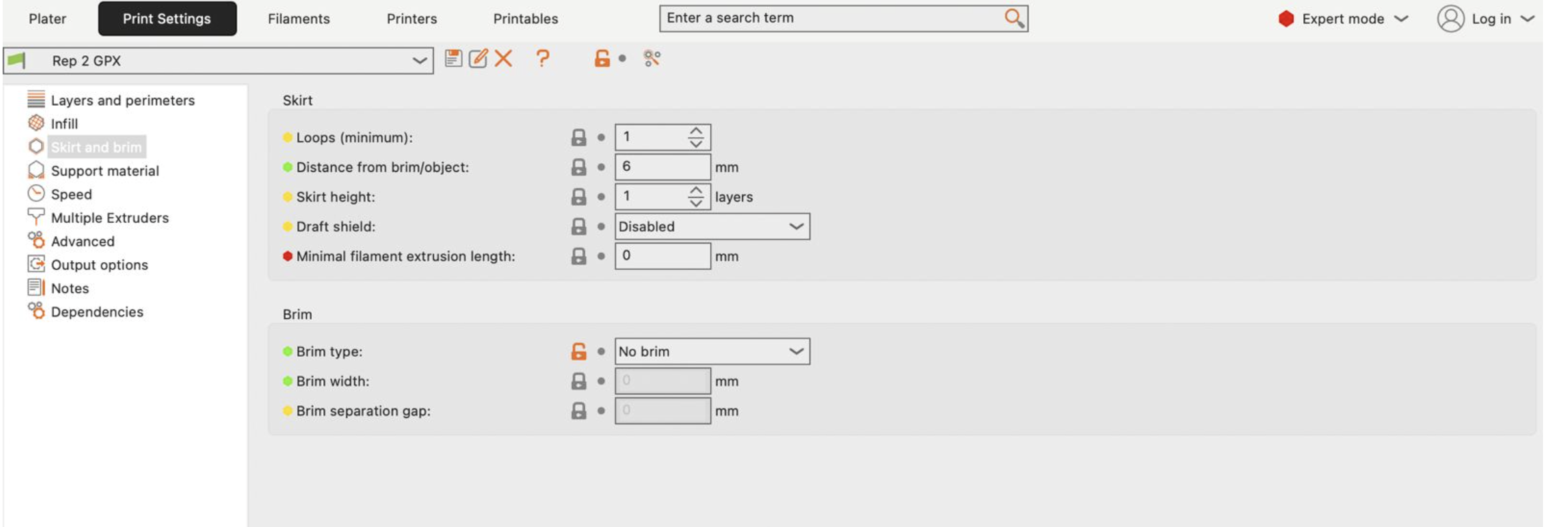Delete preset with the orange X icon

click(x=504, y=59)
